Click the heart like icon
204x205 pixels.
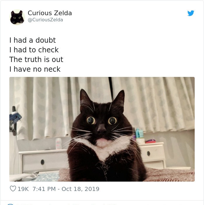click(13, 189)
